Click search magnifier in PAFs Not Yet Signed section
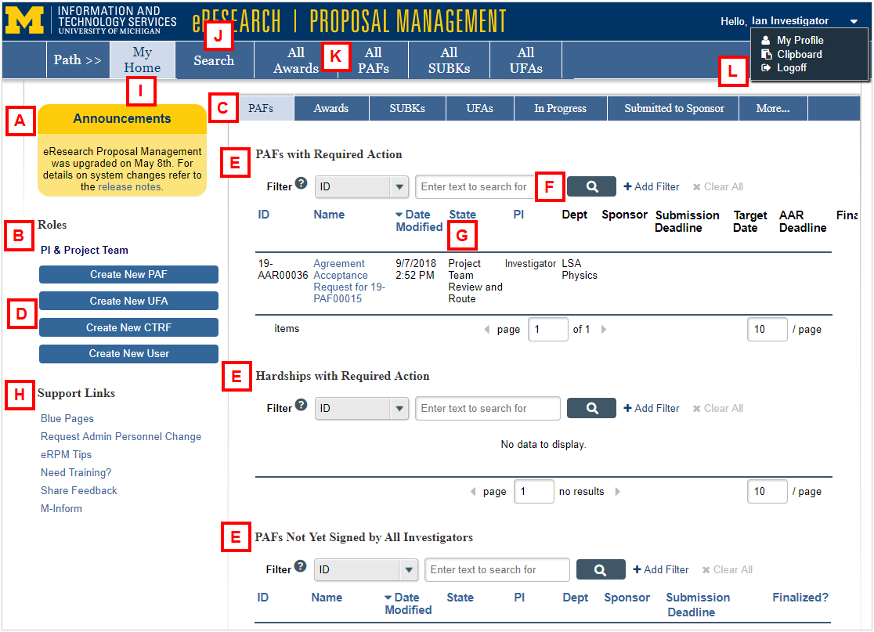This screenshot has height=632, width=874. click(x=601, y=569)
